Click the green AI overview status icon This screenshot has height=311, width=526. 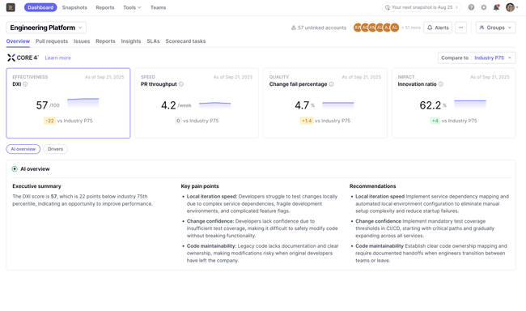coord(15,169)
